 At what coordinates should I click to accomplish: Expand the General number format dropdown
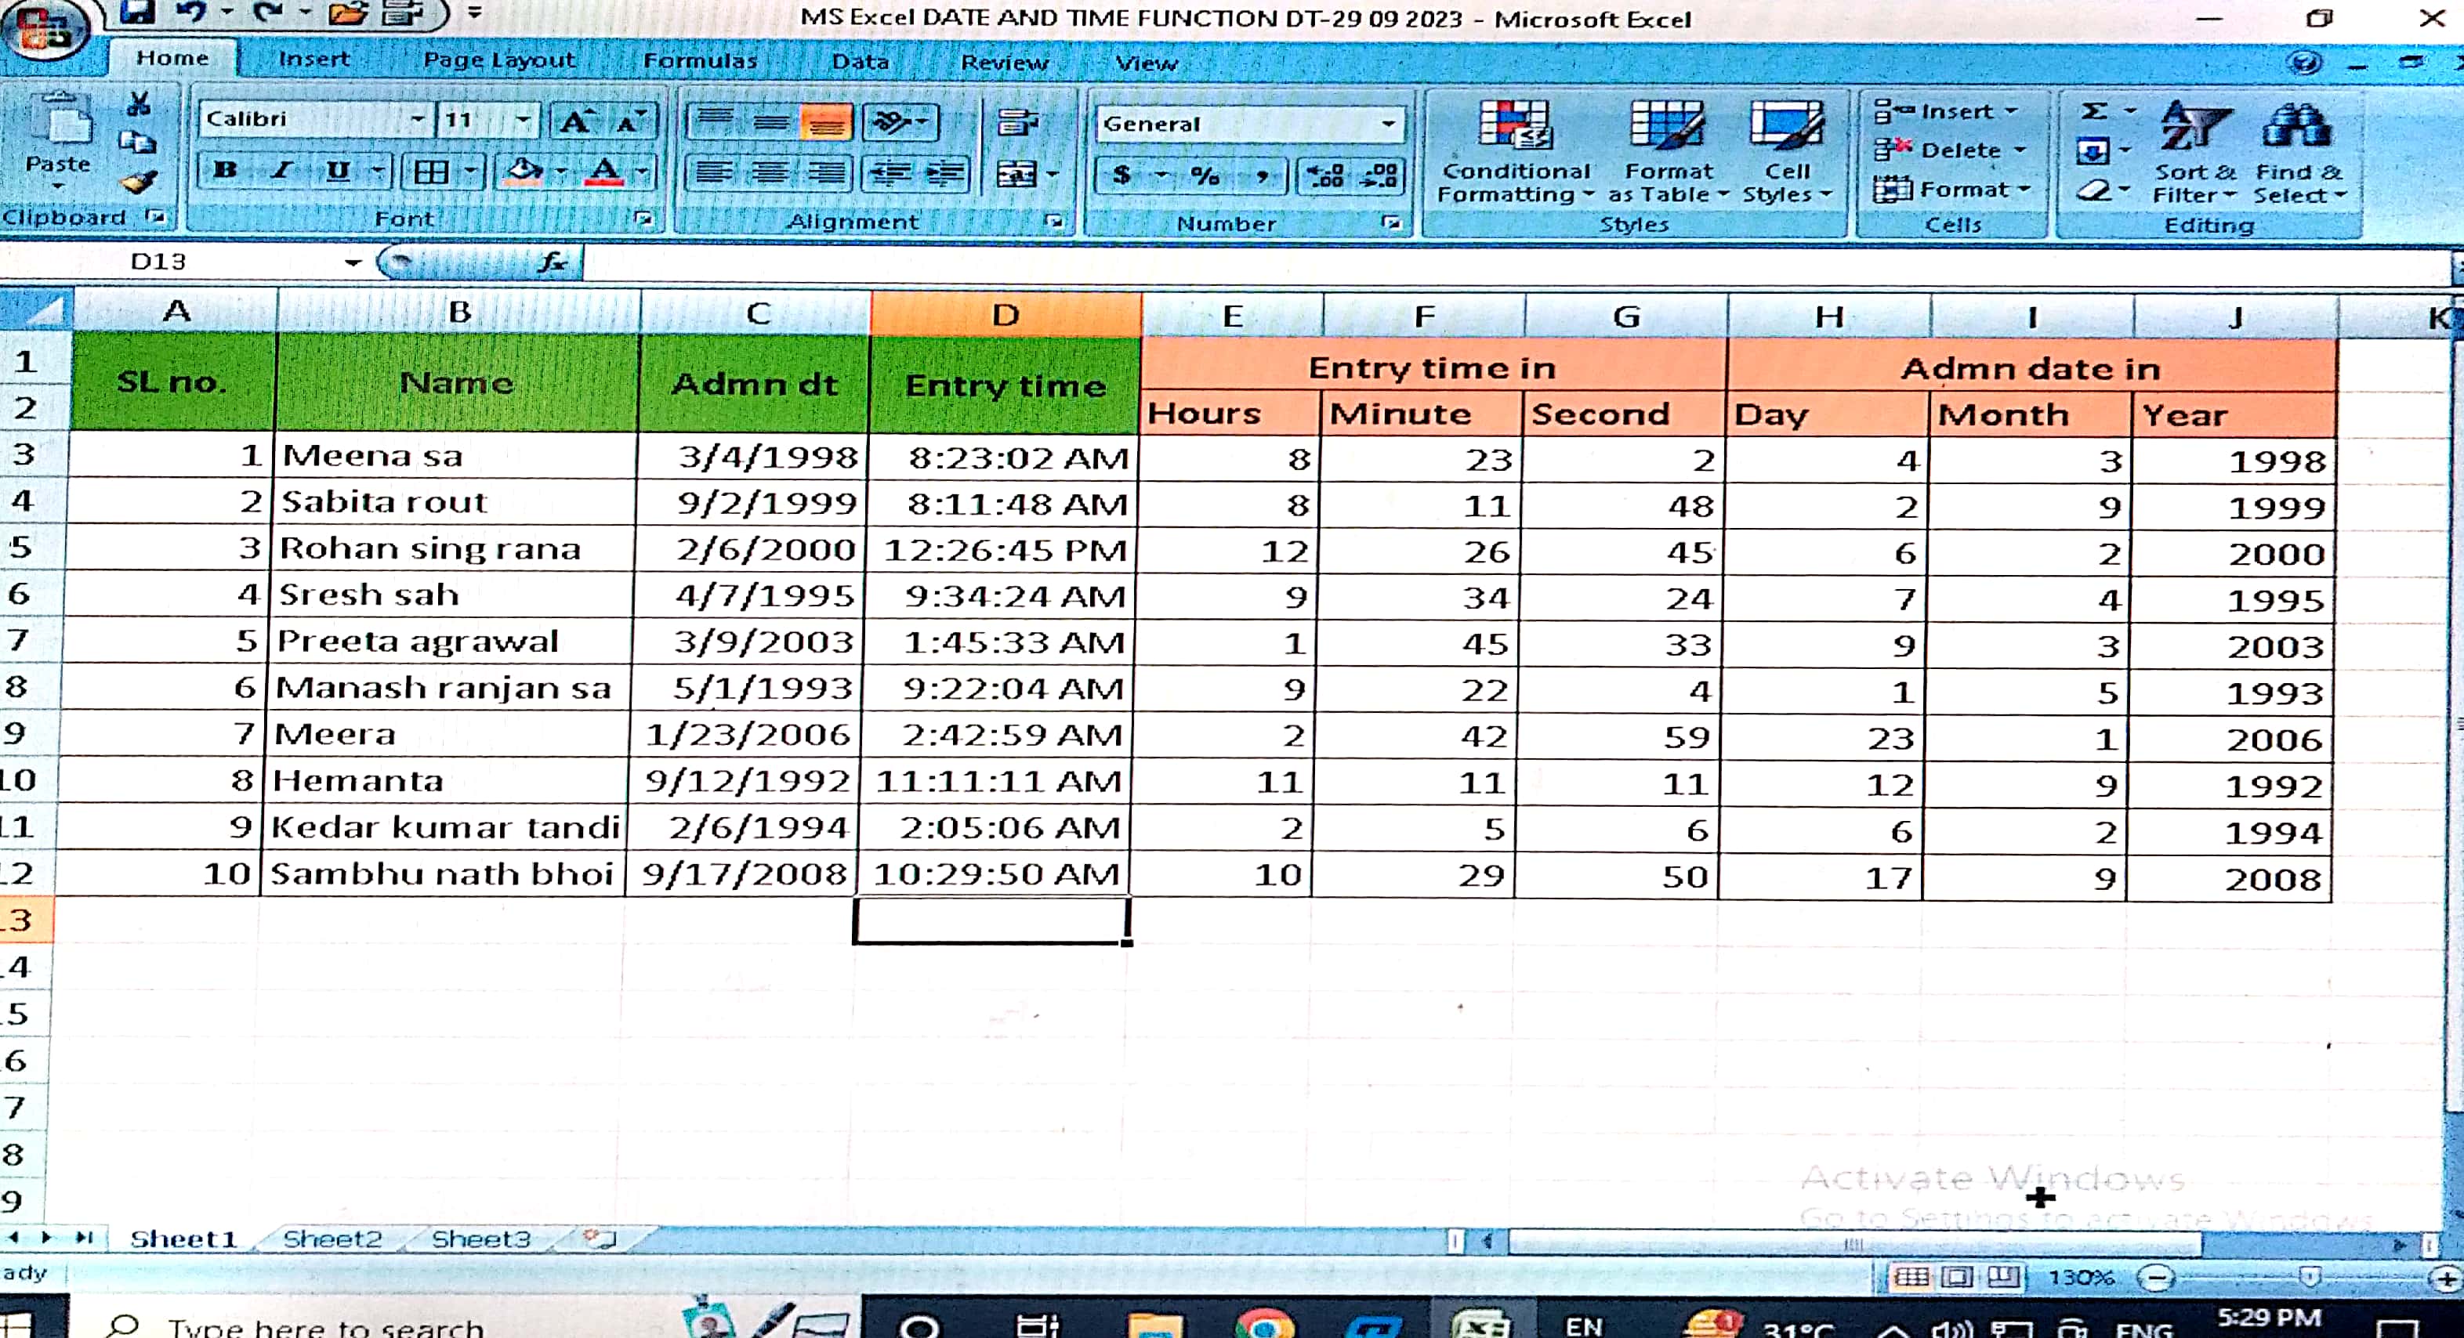1387,125
